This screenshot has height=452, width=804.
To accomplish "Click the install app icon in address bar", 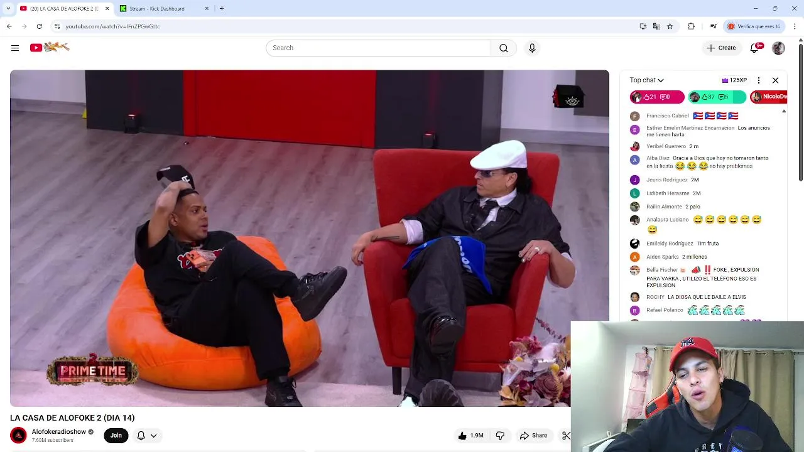I will [x=643, y=26].
